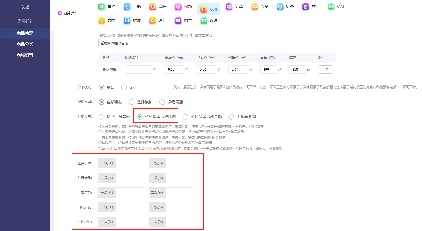Open the 设计 design module icon

pos(153,20)
